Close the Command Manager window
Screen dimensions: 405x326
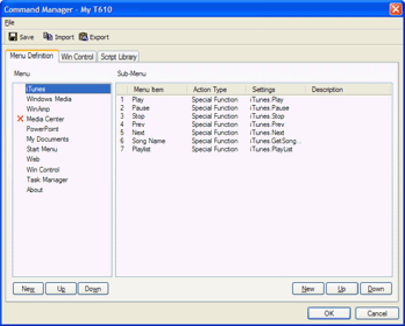click(x=396, y=9)
